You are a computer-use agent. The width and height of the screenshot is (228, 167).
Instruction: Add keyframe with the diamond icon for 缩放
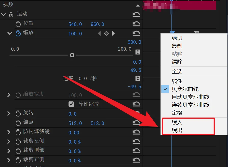(106, 33)
